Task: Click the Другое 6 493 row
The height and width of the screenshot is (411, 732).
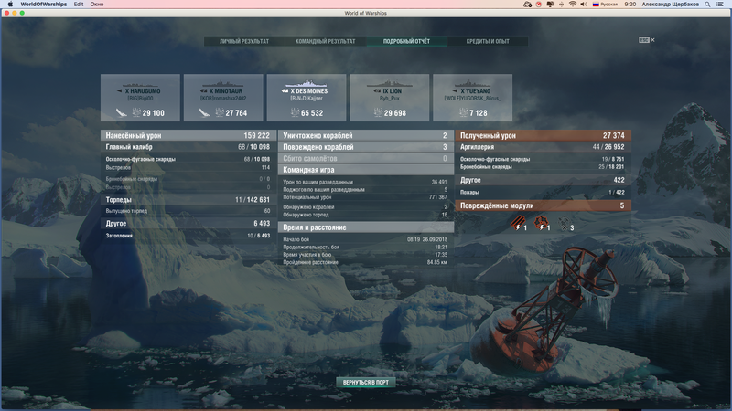Action: pyautogui.click(x=188, y=223)
